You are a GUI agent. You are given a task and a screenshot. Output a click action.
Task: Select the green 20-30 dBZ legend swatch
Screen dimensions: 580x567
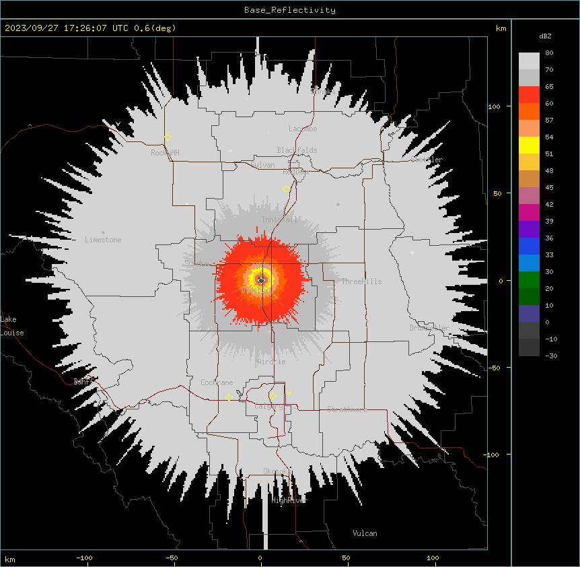pyautogui.click(x=529, y=280)
